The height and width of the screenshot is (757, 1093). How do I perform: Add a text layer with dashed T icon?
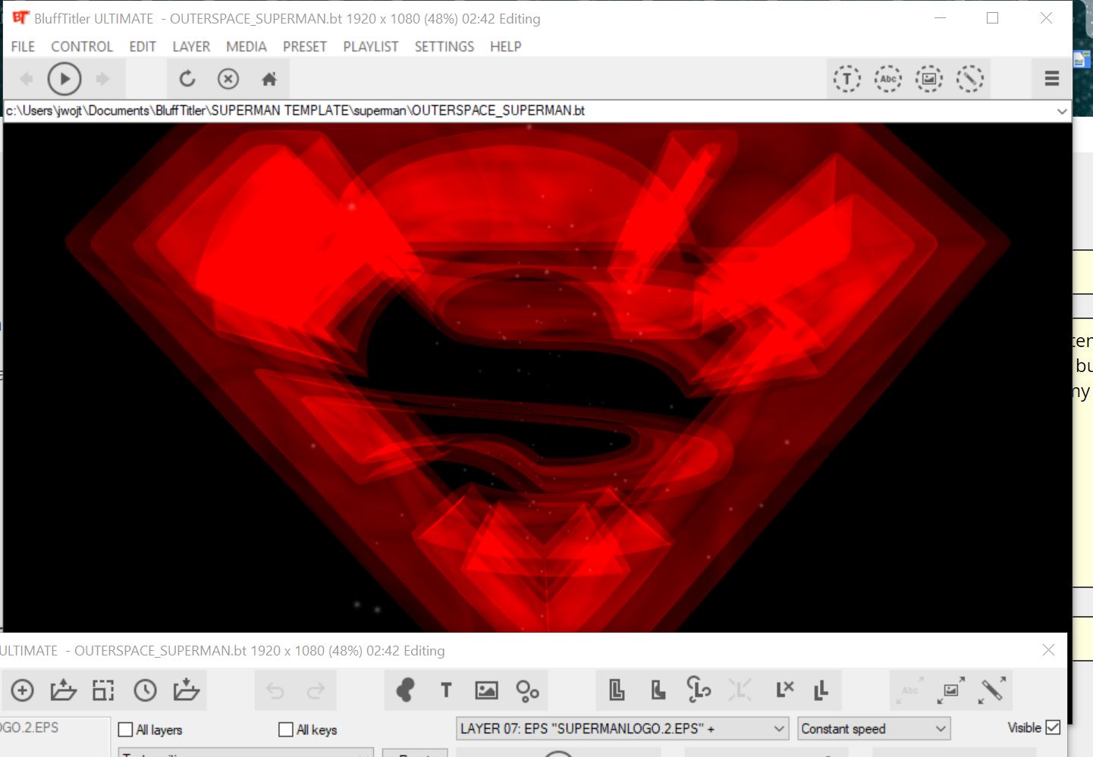tap(847, 79)
